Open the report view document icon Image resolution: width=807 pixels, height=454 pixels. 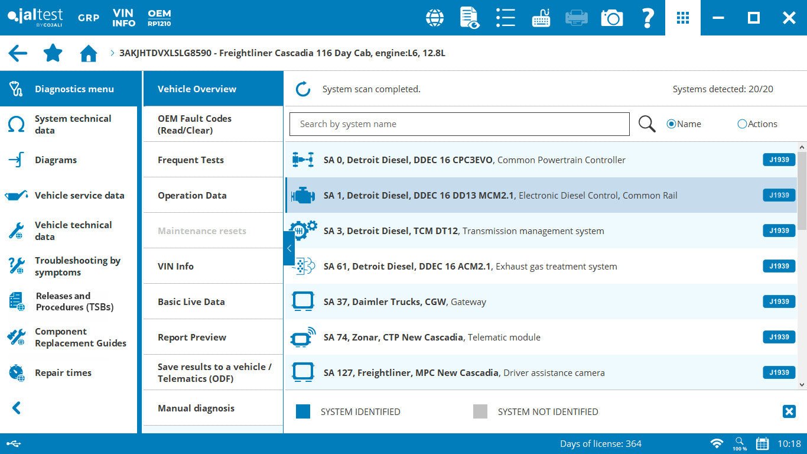pos(470,18)
